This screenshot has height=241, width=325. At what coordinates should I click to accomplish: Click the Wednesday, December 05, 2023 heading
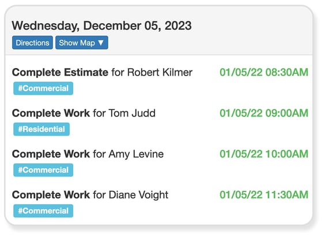[x=101, y=26]
